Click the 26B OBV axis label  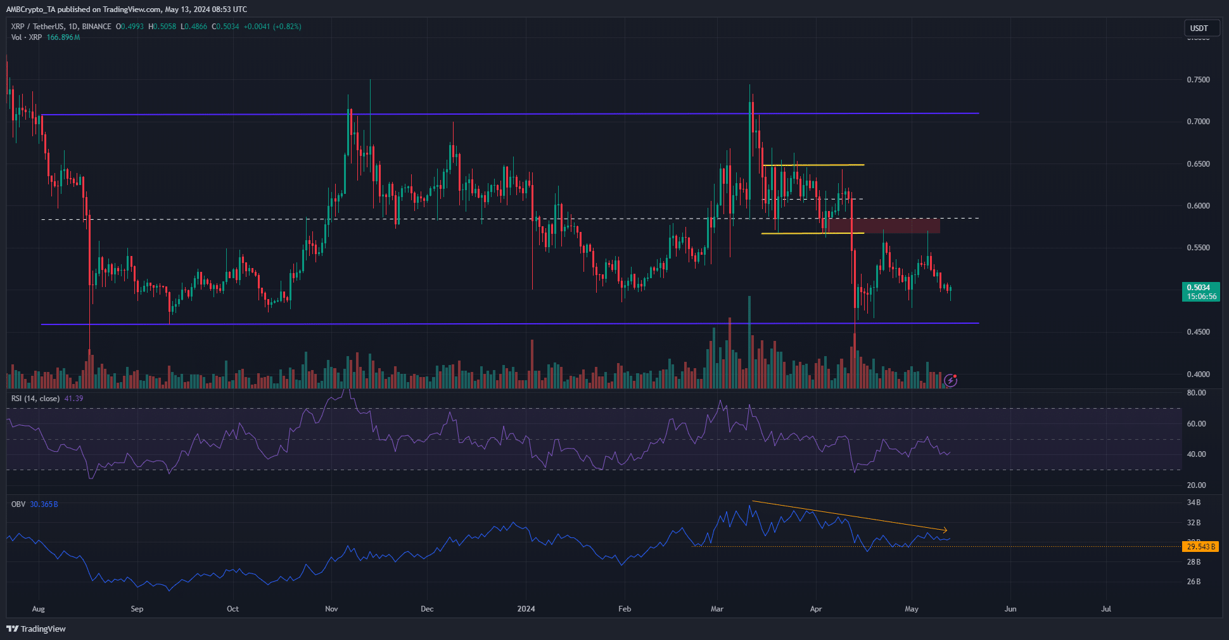[x=1194, y=582]
